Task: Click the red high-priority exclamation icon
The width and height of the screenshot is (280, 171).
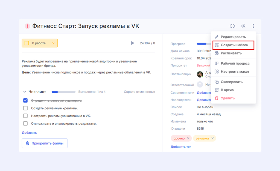Action: [x=27, y=26]
